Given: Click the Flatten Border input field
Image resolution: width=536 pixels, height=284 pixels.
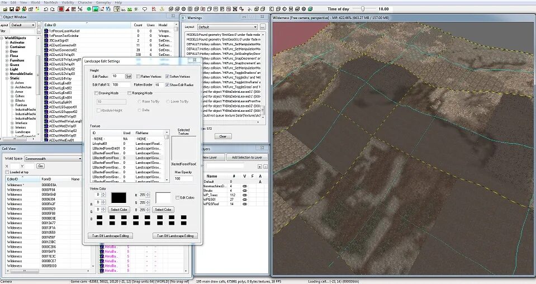Looking at the screenshot, I should click(159, 84).
